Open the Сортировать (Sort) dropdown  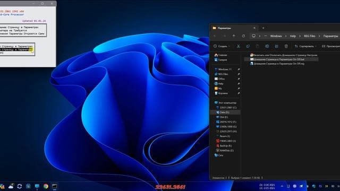coord(305,46)
